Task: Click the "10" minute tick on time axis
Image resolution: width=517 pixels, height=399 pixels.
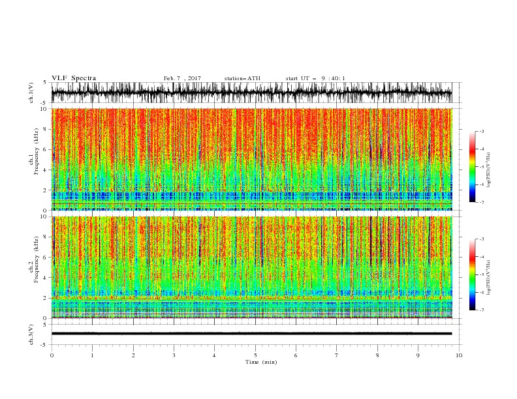Action: click(459, 355)
